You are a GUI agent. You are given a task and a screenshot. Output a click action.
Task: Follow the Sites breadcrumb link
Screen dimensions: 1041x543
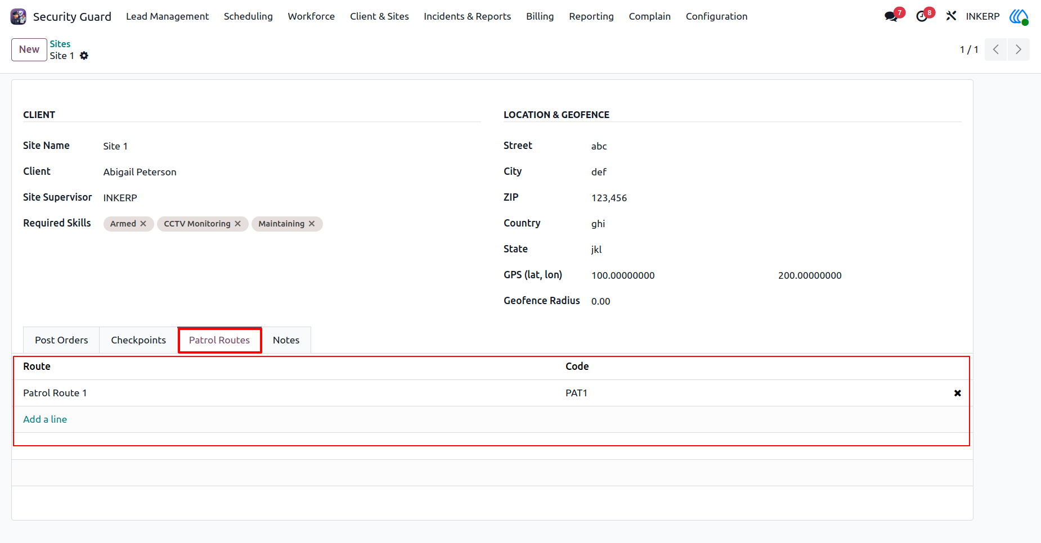point(60,44)
